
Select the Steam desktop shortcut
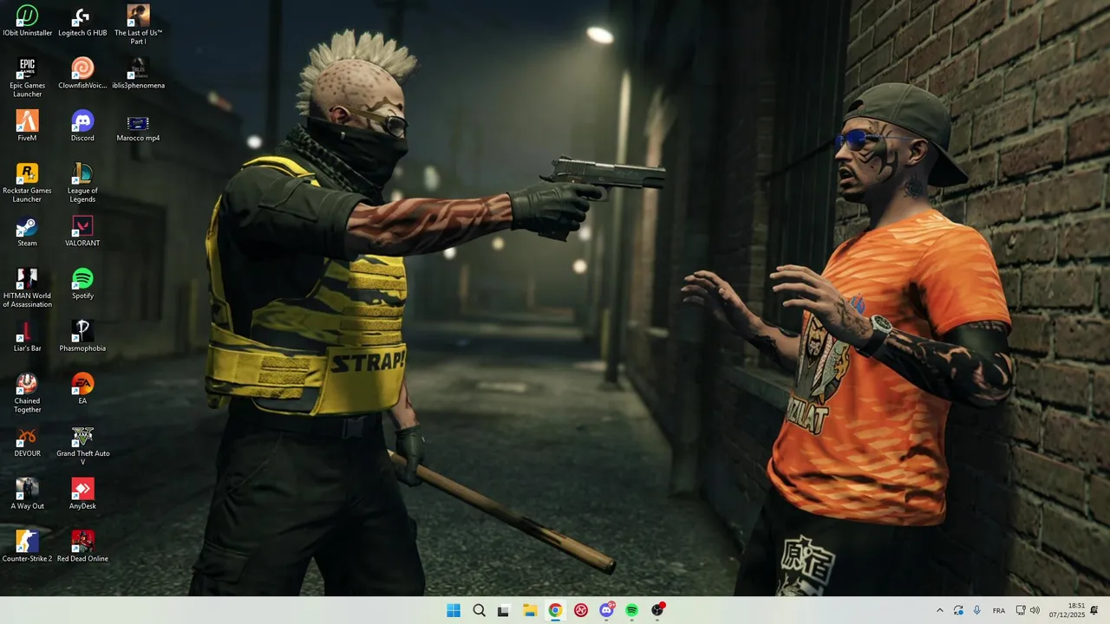[27, 231]
